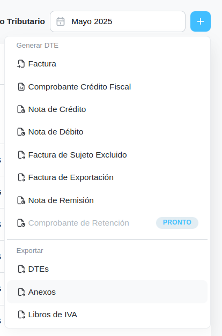Viewport: 222px width, 336px height.
Task: Open the Mayo 2025 period picker
Action: [x=117, y=21]
